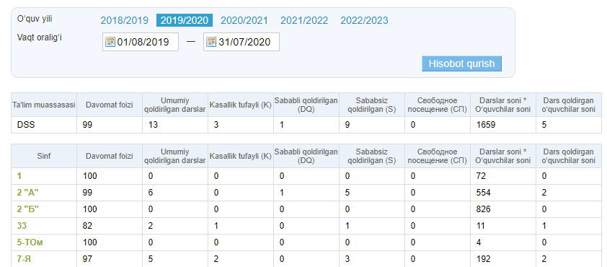Open the start date calendar icon
This screenshot has width=607, height=267.
click(110, 42)
